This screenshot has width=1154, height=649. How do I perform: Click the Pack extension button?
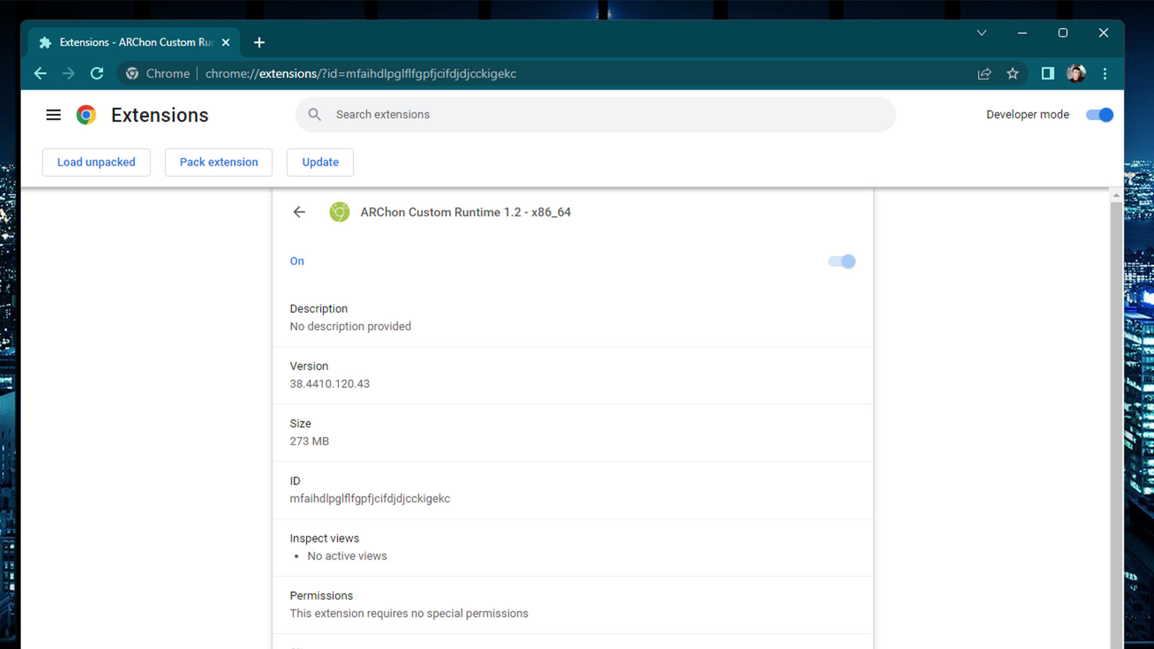[219, 162]
